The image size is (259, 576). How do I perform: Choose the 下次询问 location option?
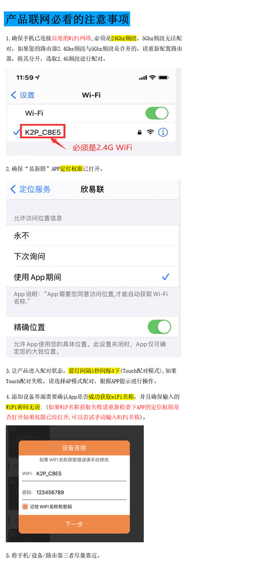pyautogui.click(x=92, y=256)
